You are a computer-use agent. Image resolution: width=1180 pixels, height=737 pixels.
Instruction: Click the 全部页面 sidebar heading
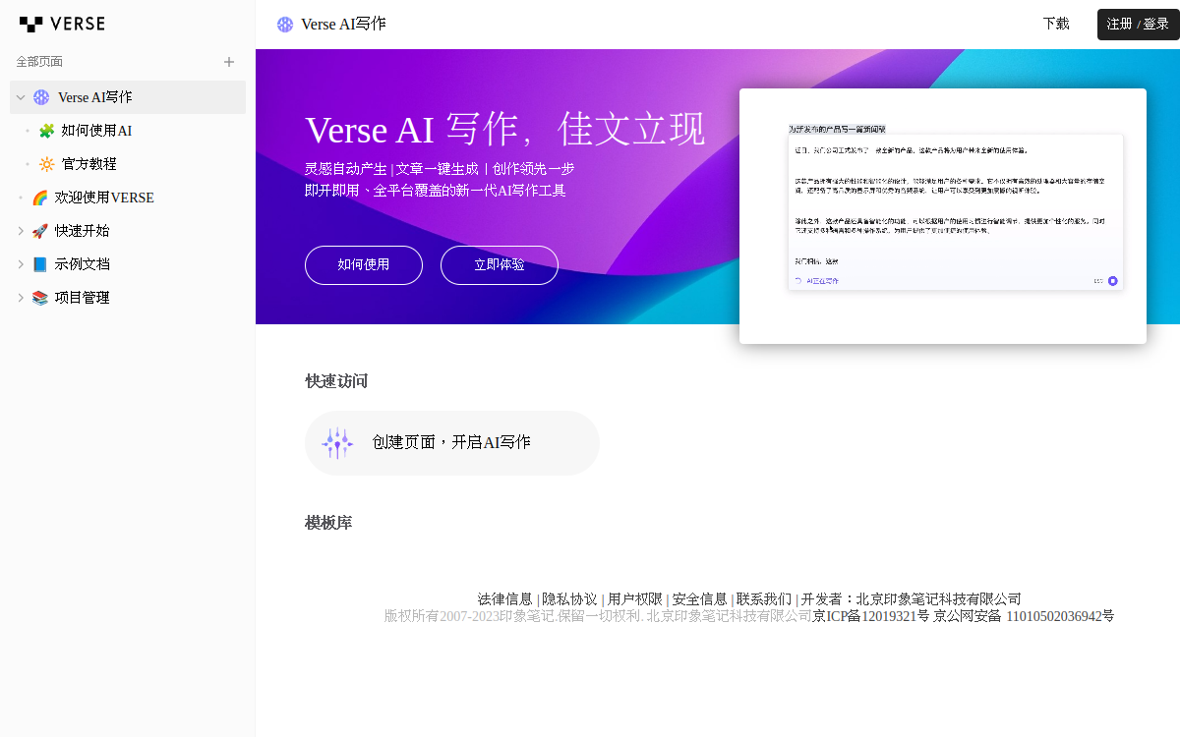pos(39,62)
